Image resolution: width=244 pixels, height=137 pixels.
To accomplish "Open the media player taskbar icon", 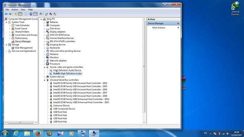I will (x=71, y=134).
